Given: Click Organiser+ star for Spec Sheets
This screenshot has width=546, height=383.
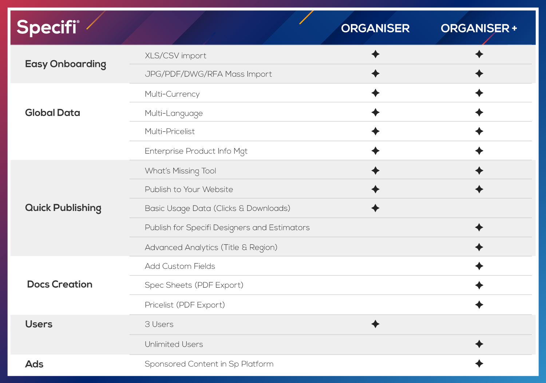Looking at the screenshot, I should pyautogui.click(x=479, y=285).
